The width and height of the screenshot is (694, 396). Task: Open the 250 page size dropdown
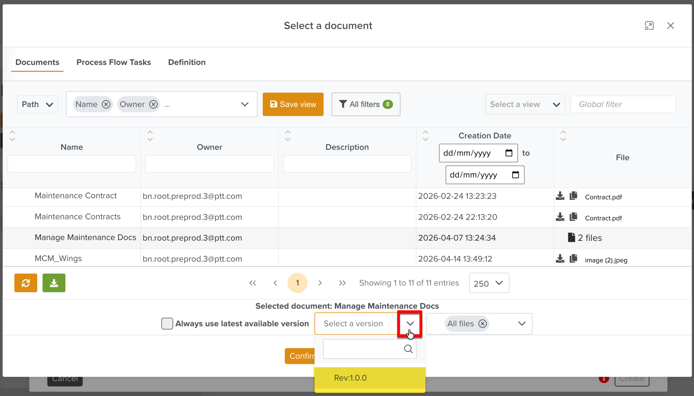tap(489, 283)
